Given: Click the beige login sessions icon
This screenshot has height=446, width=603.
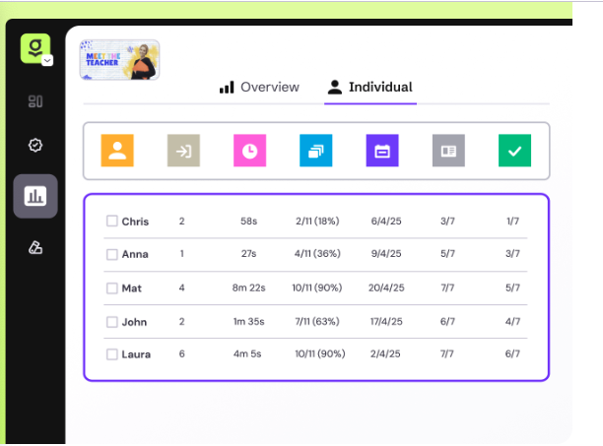Looking at the screenshot, I should (x=183, y=151).
